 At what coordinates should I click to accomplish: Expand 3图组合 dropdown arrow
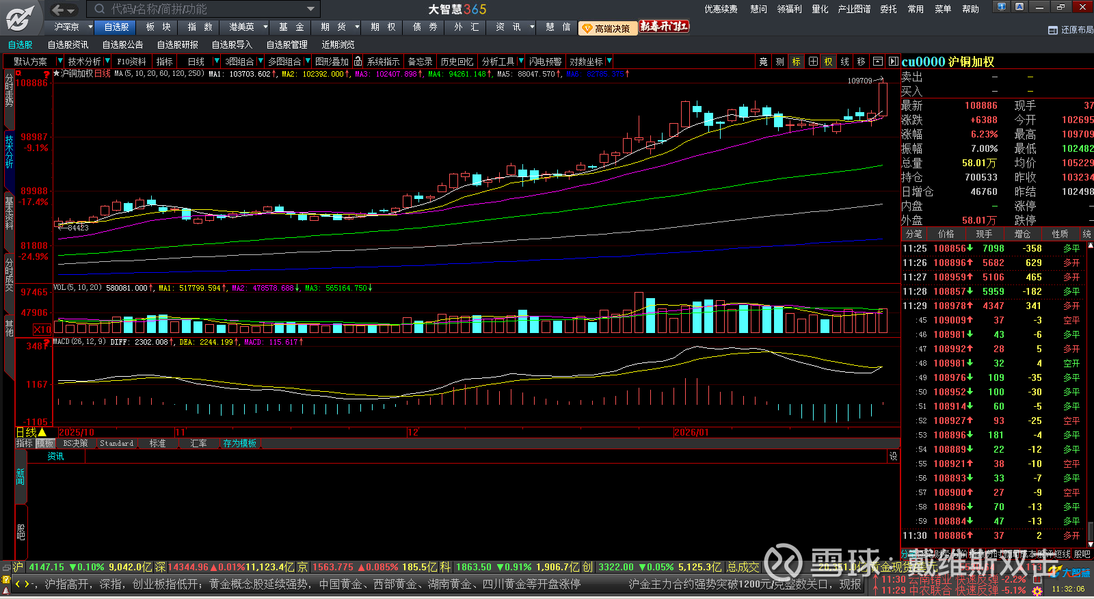pos(260,62)
